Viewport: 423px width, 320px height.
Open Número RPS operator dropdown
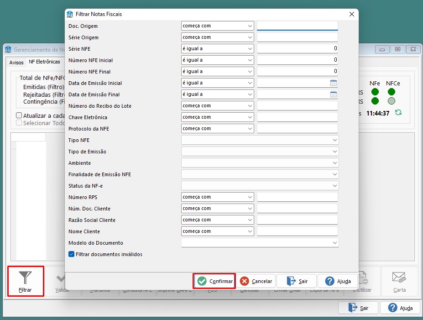pyautogui.click(x=218, y=197)
